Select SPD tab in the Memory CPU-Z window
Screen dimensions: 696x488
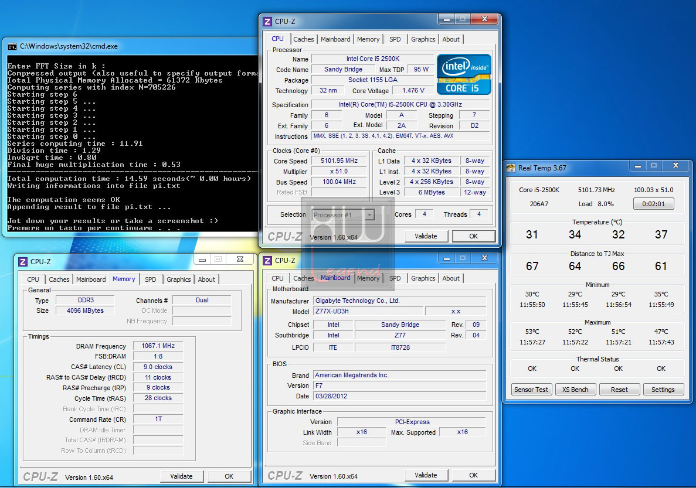(x=151, y=279)
